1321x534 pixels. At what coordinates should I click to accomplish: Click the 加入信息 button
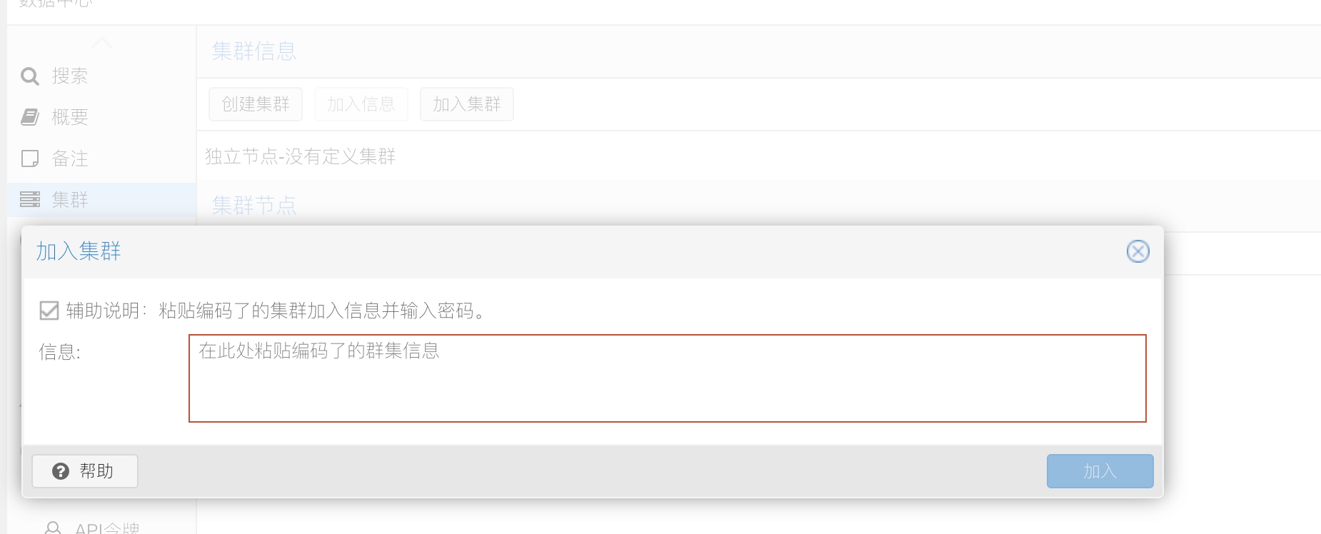click(x=361, y=104)
